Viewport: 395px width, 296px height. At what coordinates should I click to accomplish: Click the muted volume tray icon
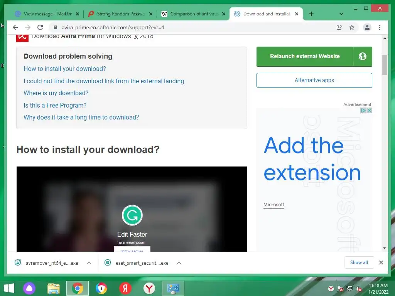pyautogui.click(x=359, y=289)
